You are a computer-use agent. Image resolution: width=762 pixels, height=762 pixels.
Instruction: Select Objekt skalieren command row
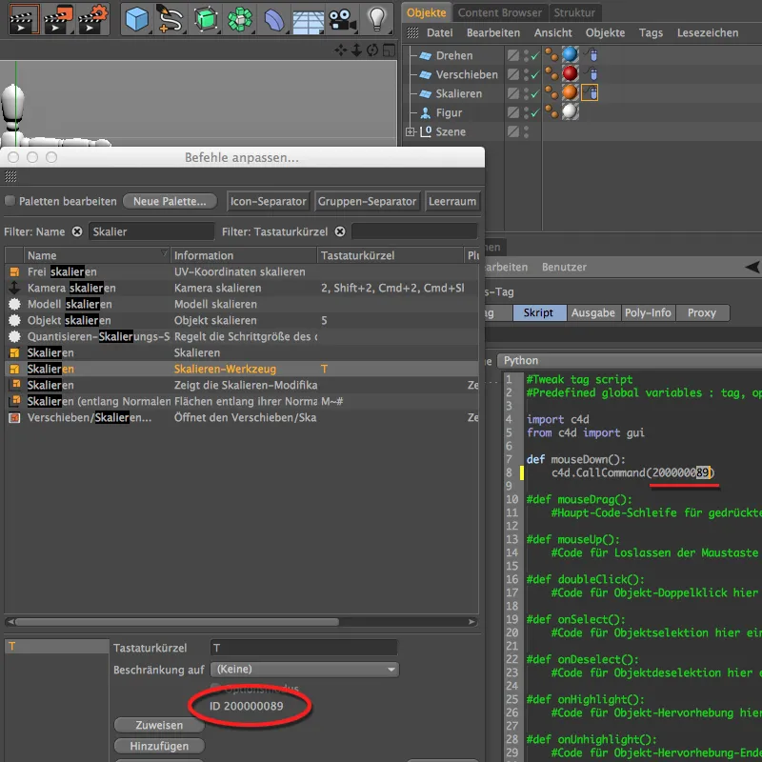pyautogui.click(x=241, y=320)
